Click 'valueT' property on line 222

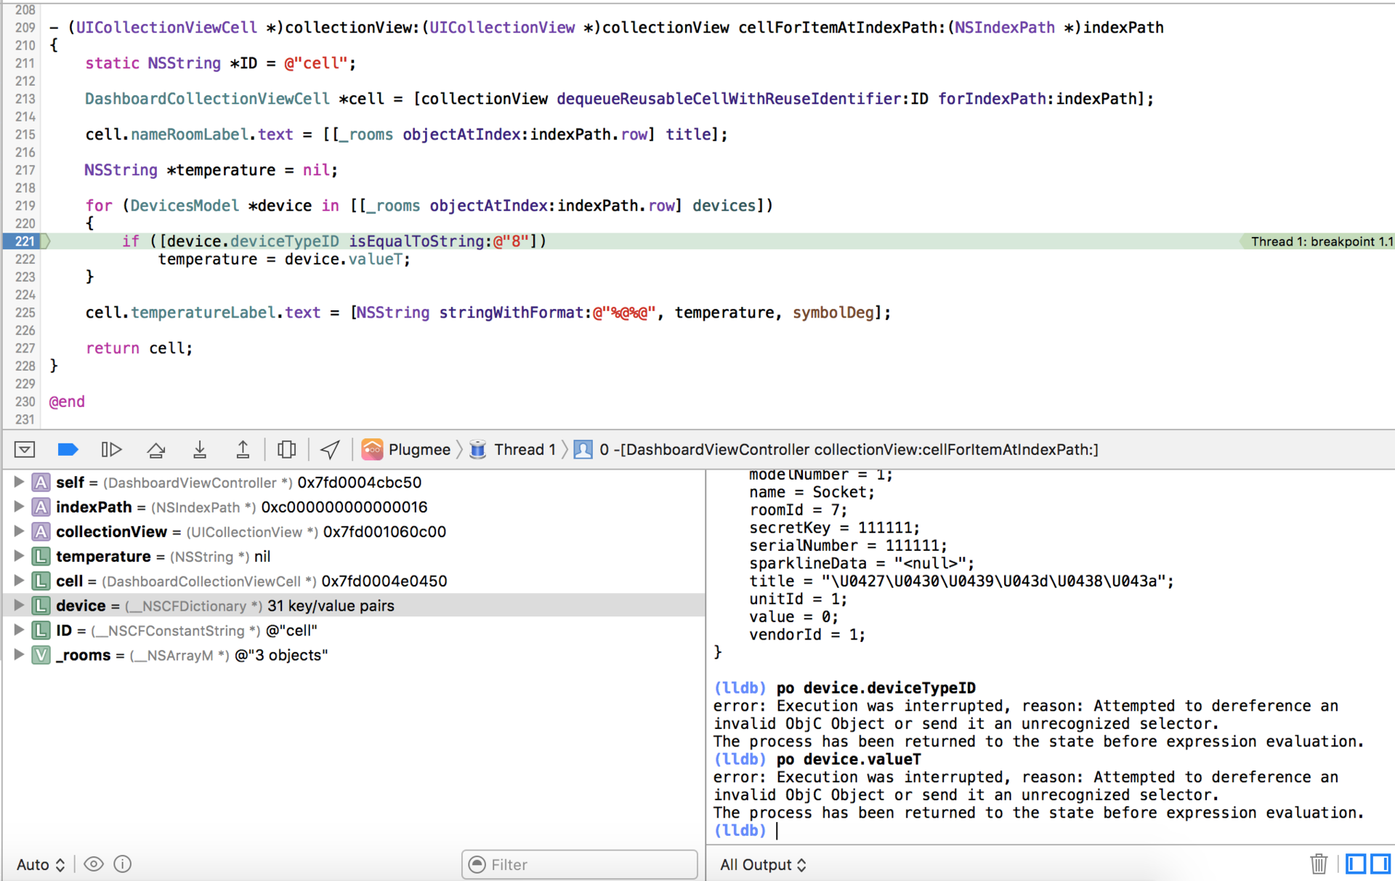pyautogui.click(x=375, y=259)
